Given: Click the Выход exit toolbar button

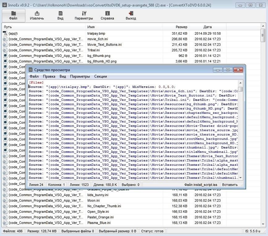Looking at the screenshot, I should (x=131, y=15).
